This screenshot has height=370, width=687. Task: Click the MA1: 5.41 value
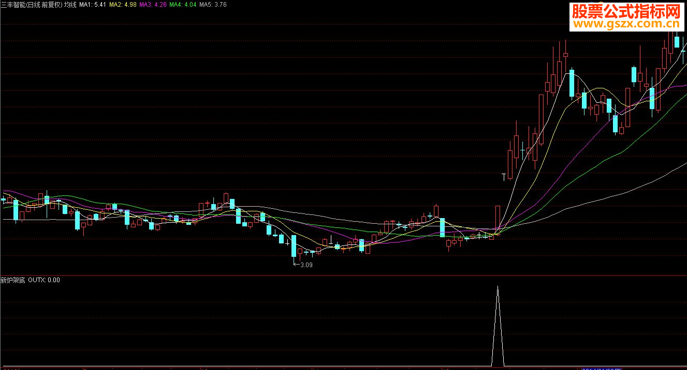tap(93, 5)
